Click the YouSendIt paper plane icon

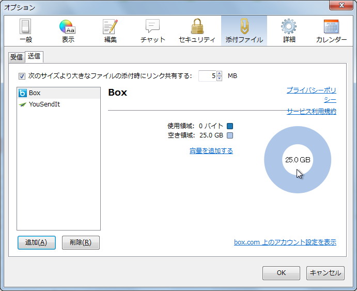(23, 104)
